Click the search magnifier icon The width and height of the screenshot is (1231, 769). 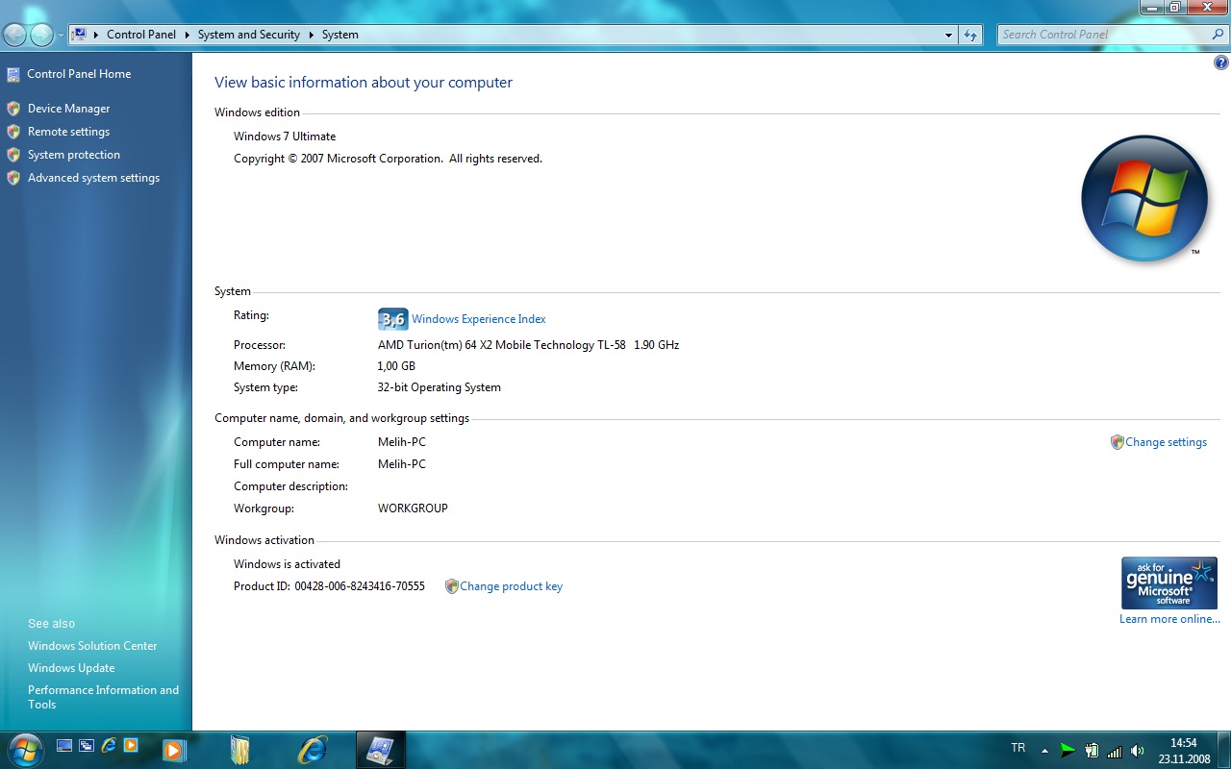pos(1218,35)
